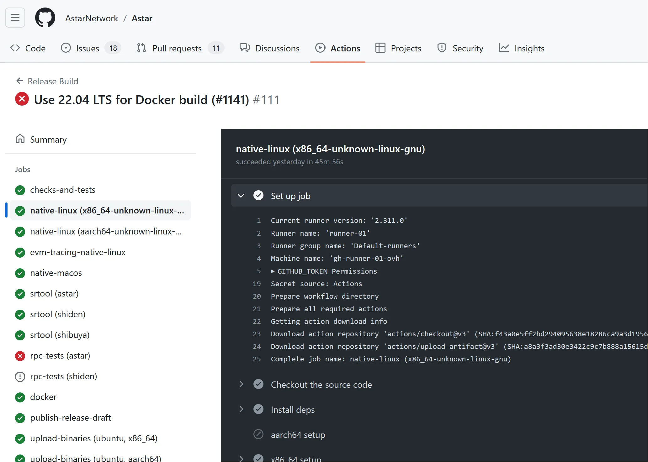This screenshot has width=648, height=462.
Task: Click the Security shield icon
Action: pos(442,48)
